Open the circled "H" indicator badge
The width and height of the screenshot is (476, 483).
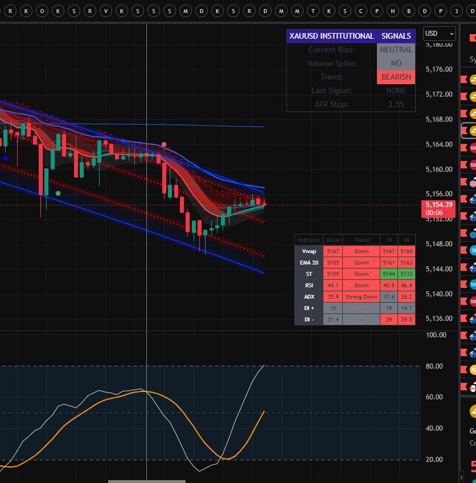[393, 11]
